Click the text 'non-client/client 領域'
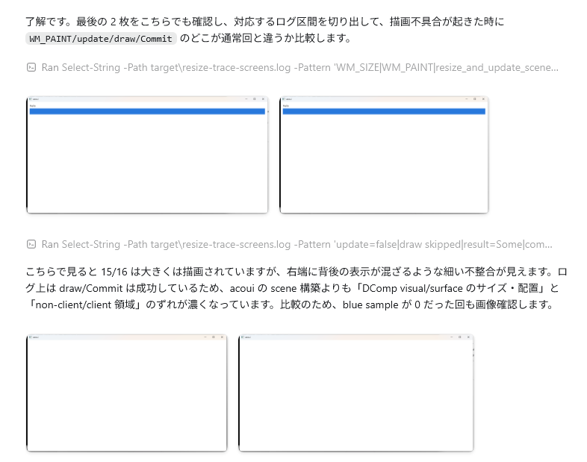This screenshot has width=587, height=462. tap(85, 305)
